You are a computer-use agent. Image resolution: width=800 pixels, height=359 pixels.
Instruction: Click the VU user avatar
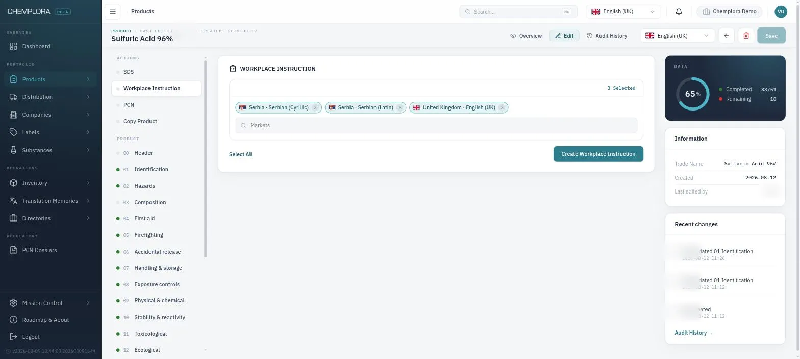[x=781, y=12]
